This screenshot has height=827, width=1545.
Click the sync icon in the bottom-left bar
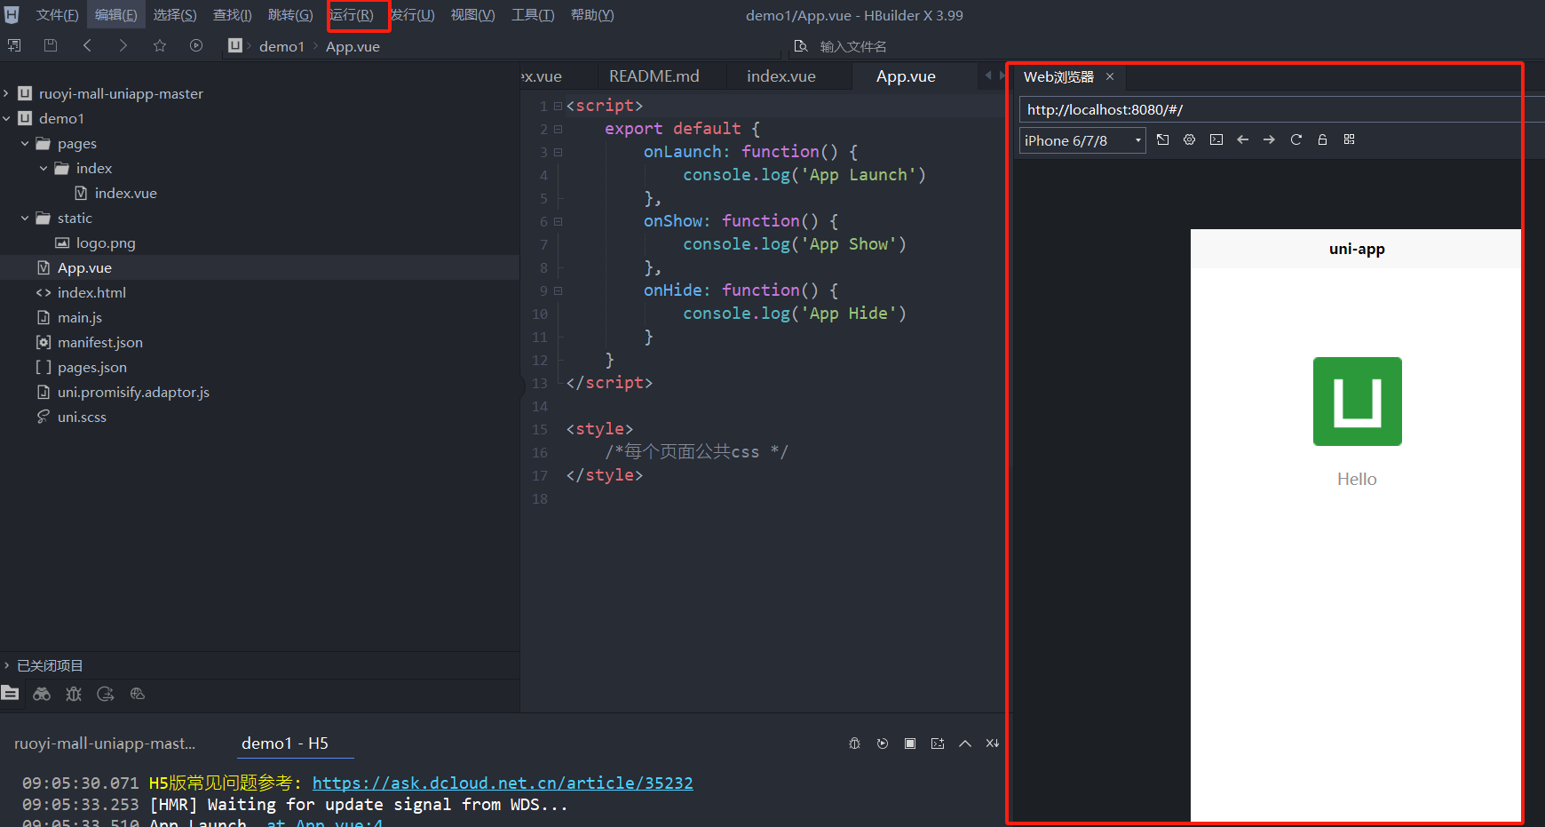click(106, 694)
